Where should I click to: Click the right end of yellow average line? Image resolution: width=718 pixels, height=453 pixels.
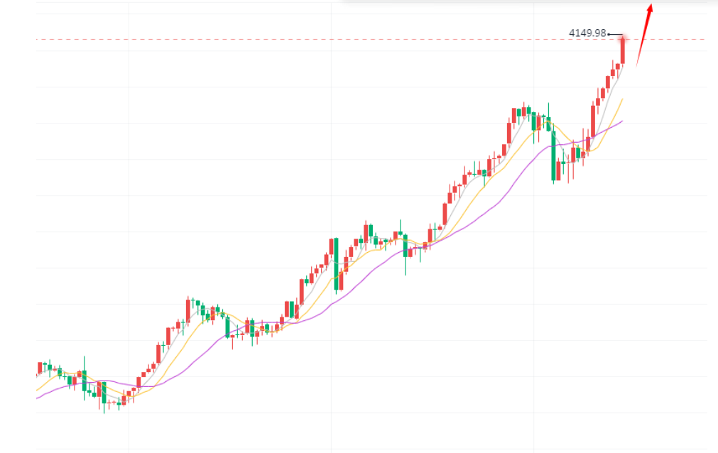click(622, 99)
